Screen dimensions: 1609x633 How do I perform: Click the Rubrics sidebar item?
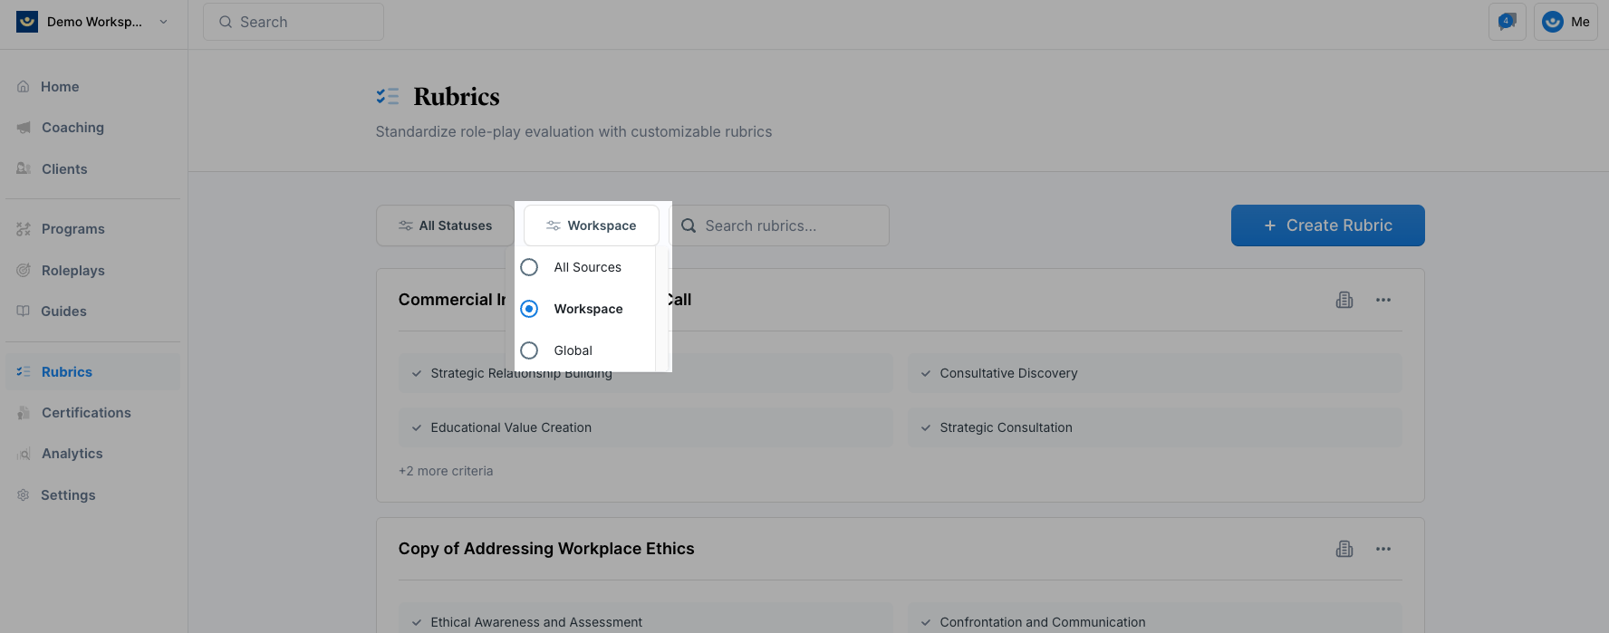(x=93, y=372)
